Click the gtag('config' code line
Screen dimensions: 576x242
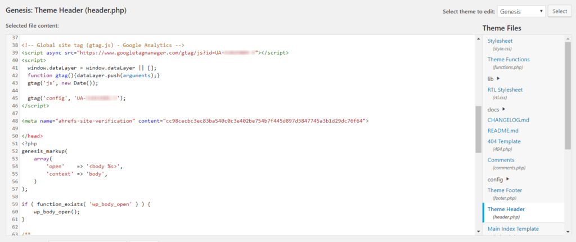[76, 98]
